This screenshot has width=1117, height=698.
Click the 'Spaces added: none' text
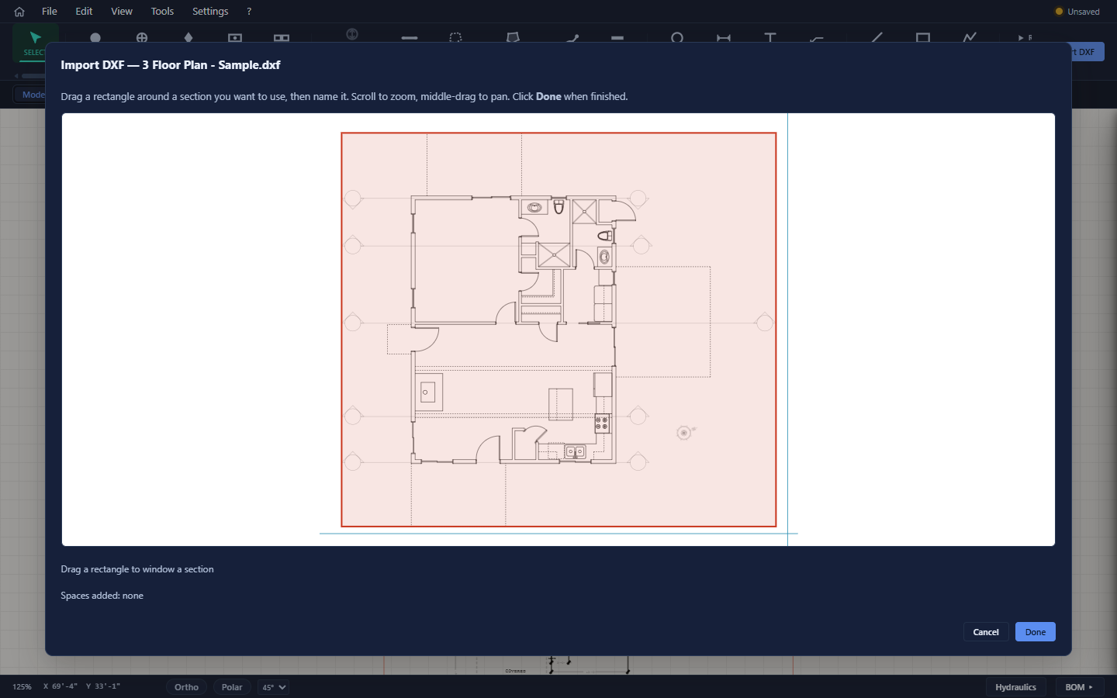[102, 596]
